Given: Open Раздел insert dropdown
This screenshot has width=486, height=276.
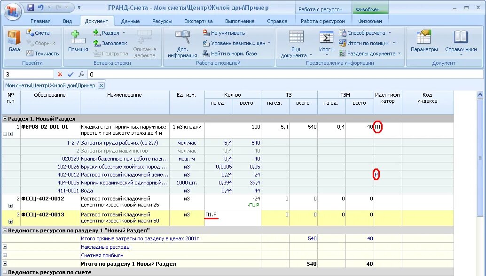Looking at the screenshot, I should click(124, 33).
